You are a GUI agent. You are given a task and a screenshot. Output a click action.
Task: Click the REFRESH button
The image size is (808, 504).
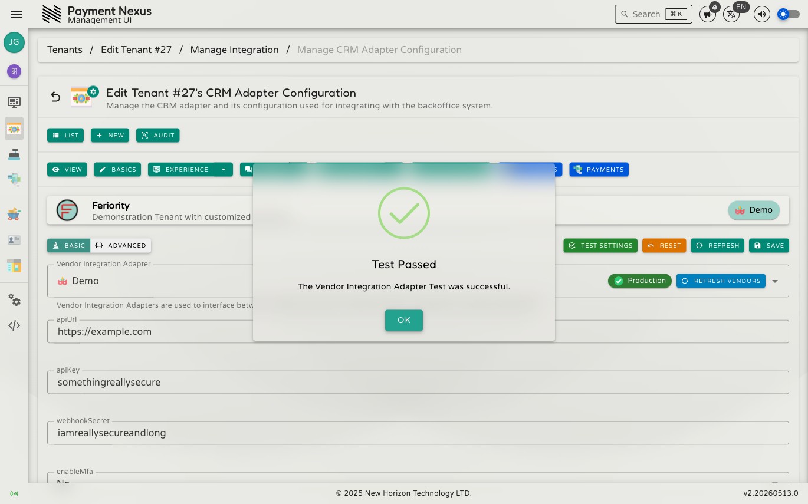[718, 245]
